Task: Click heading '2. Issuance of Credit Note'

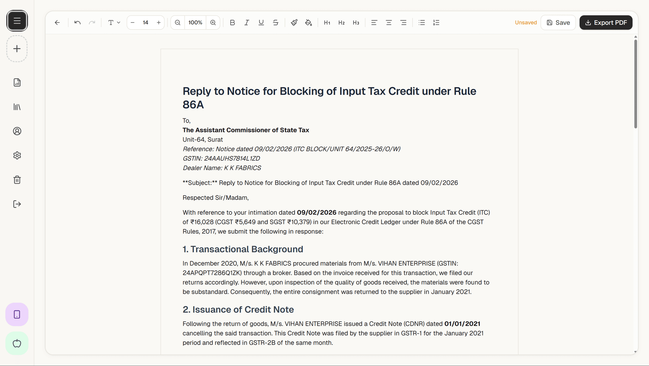Action: [238, 309]
